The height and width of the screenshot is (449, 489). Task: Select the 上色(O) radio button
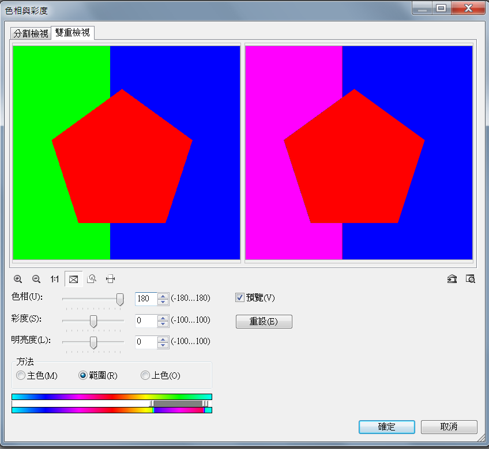tap(145, 375)
